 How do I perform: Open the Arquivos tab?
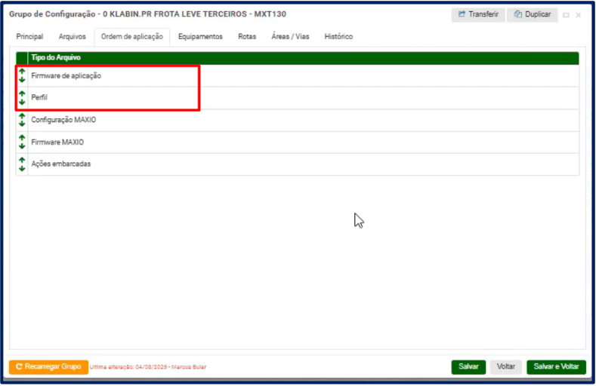(72, 36)
